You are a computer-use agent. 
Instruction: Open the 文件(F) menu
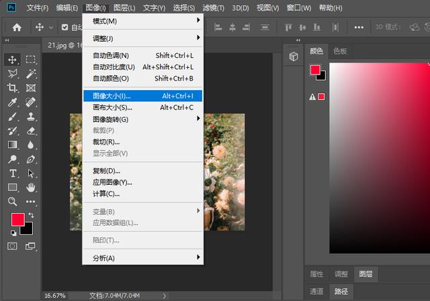[x=38, y=8]
